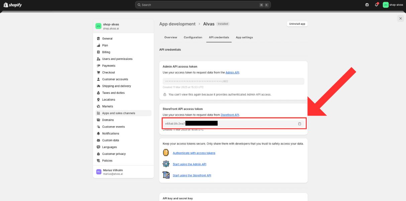Click the Notifications bell icon in the sidebar

click(x=98, y=133)
